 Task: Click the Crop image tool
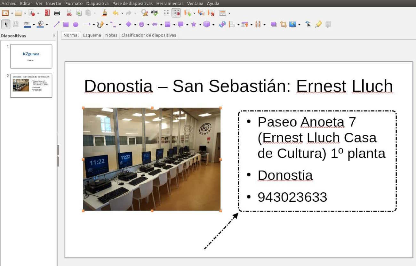283,24
